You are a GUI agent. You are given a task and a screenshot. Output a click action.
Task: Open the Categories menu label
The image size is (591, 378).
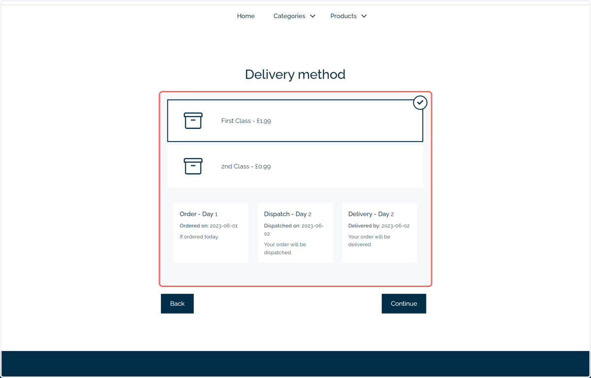[x=289, y=16]
